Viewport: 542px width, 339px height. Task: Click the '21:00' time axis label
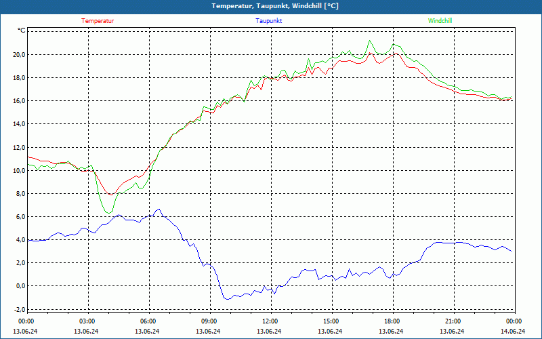pyautogui.click(x=453, y=321)
